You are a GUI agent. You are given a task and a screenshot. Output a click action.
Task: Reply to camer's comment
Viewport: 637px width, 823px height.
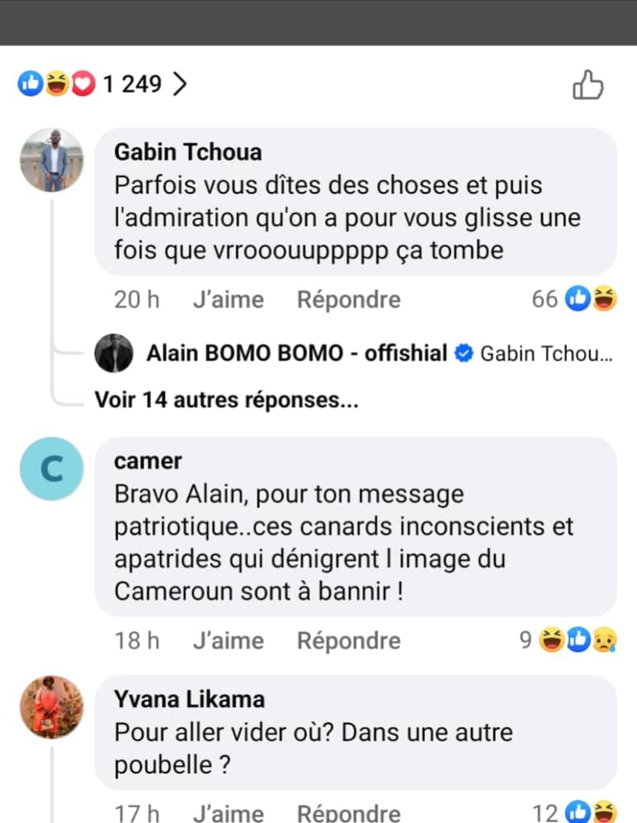[348, 640]
